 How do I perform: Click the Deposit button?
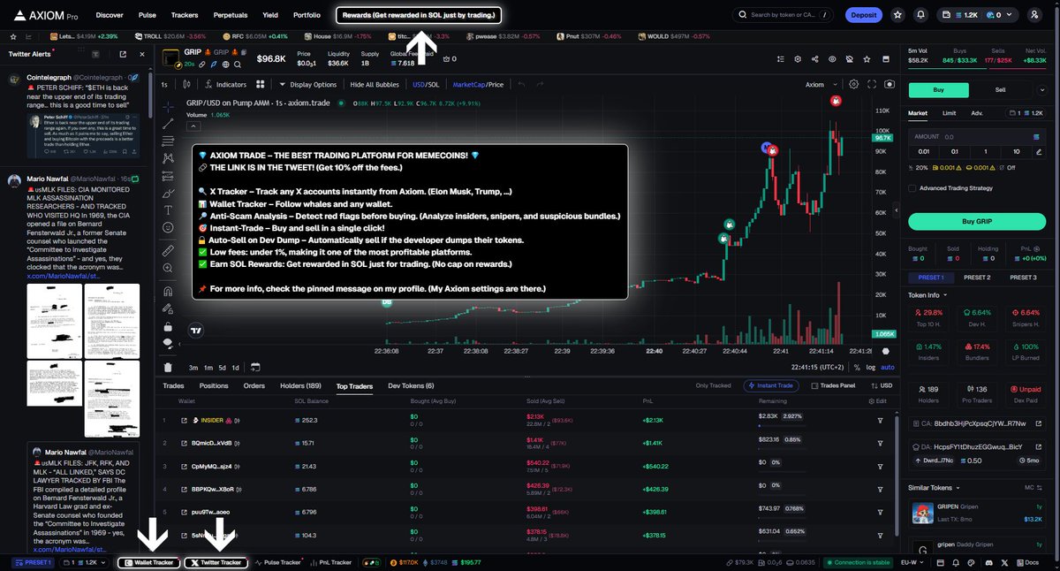click(863, 15)
